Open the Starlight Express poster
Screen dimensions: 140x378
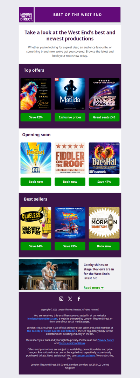click(104, 94)
